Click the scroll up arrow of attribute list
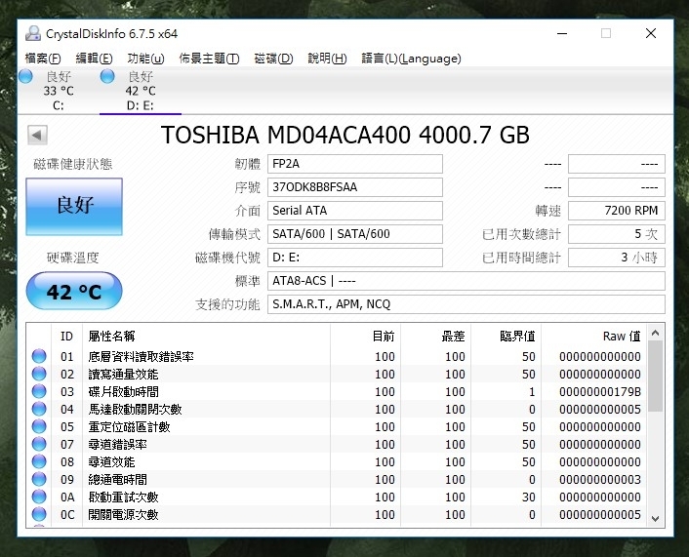689x557 pixels. point(655,333)
